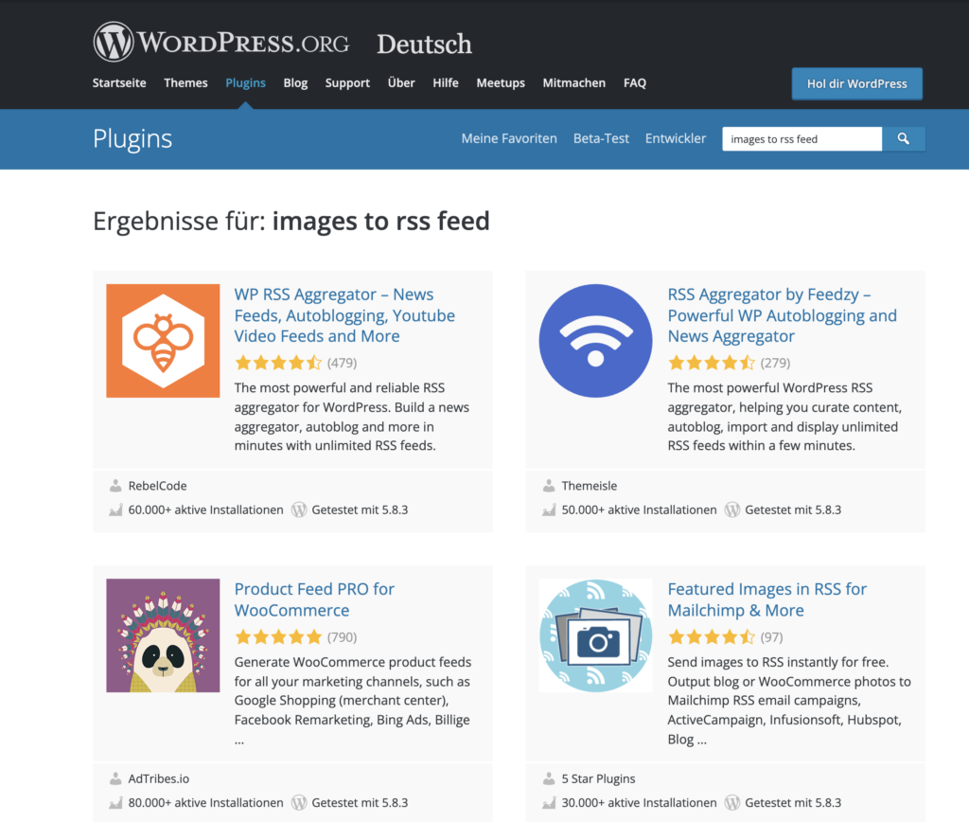The image size is (969, 822).
Task: Click the installs chart icon beside 30.000+
Action: [x=549, y=803]
